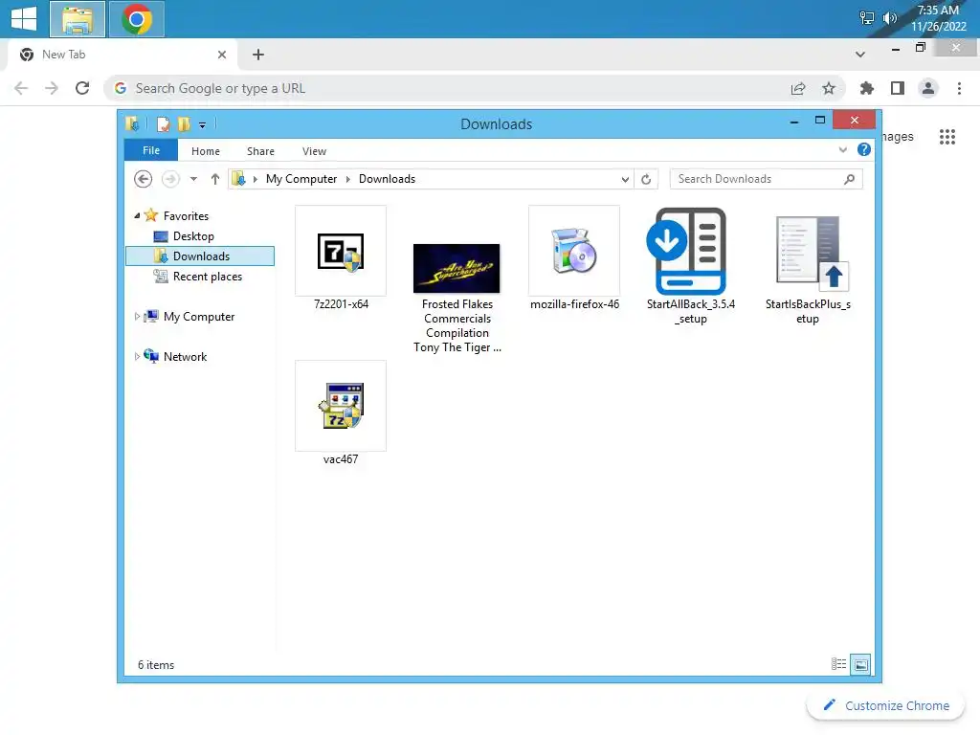Click New Folder icon in quick access toolbar
Screen dimensions: 980x735
click(184, 124)
